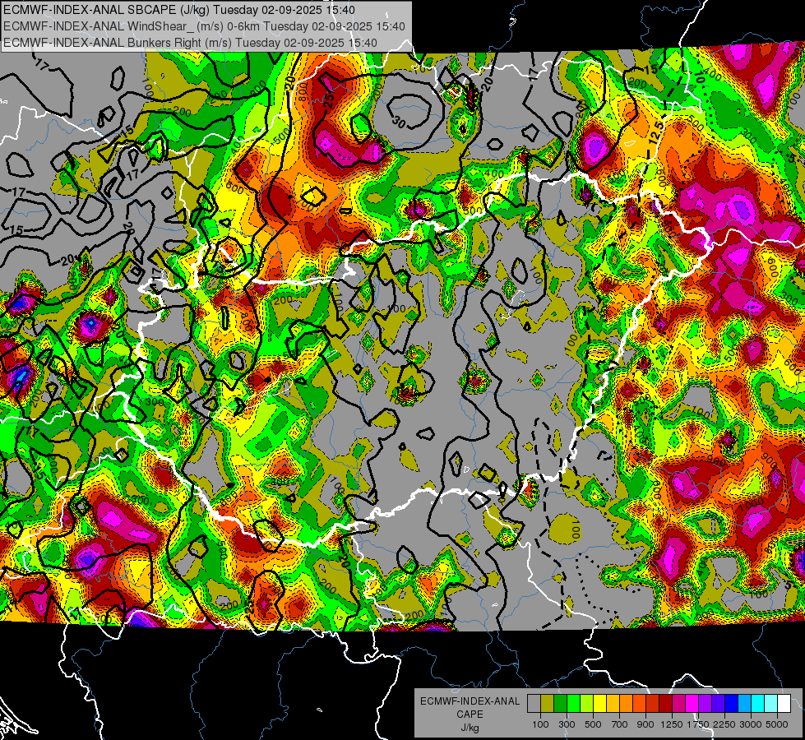
Task: Click the dark red legend swatch
Action: pyautogui.click(x=665, y=703)
